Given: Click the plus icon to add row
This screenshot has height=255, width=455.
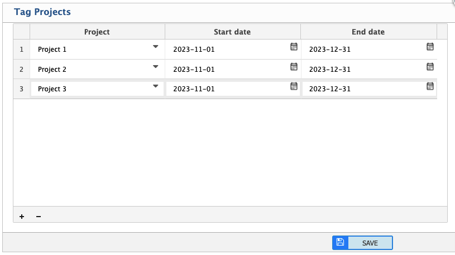Looking at the screenshot, I should [x=22, y=217].
